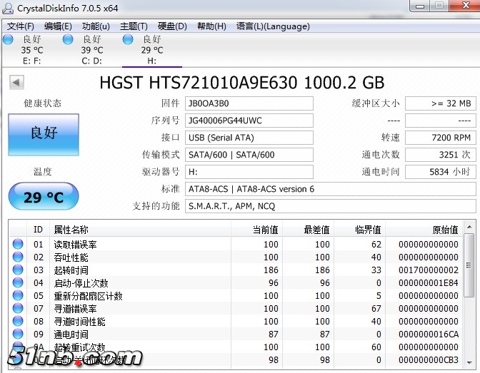Open the 硬盘(D) menu
Screen dimensions: 480x373
coord(172,26)
